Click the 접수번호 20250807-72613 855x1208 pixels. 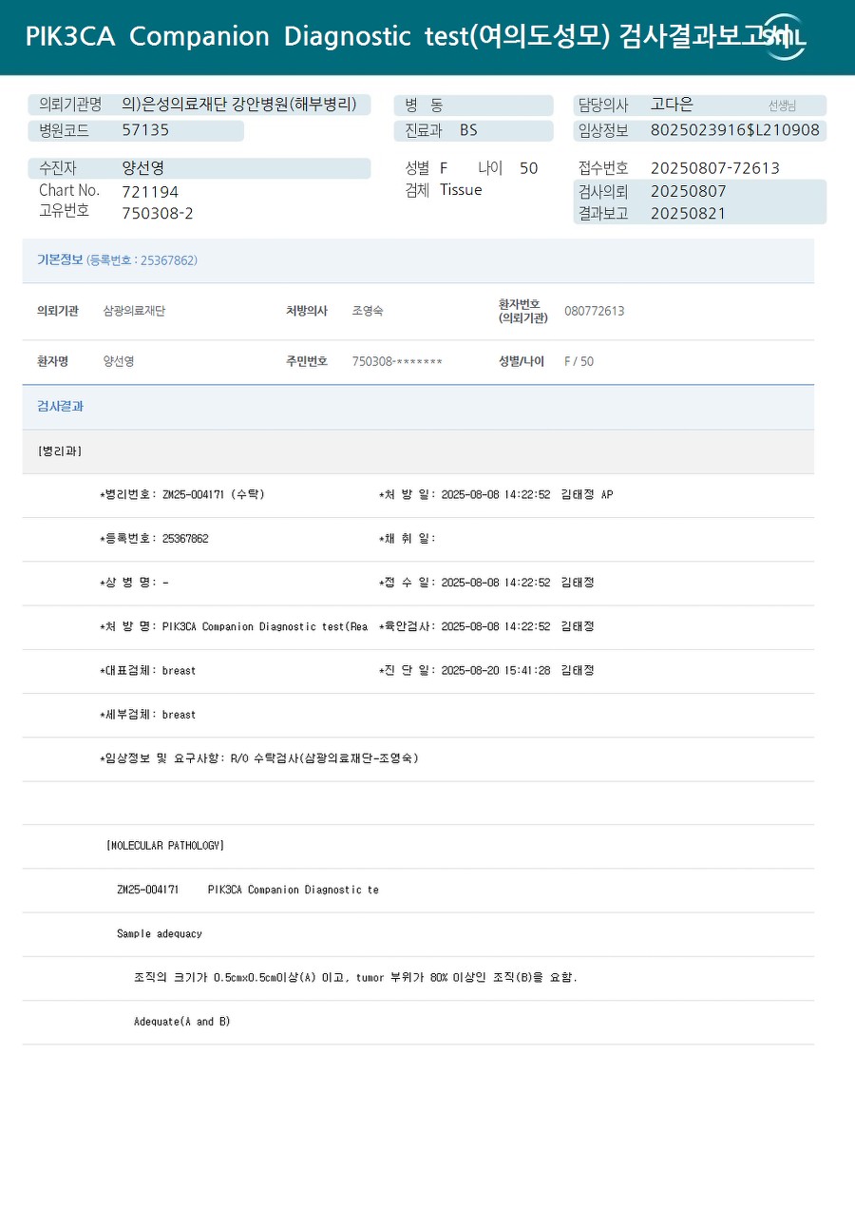(714, 168)
